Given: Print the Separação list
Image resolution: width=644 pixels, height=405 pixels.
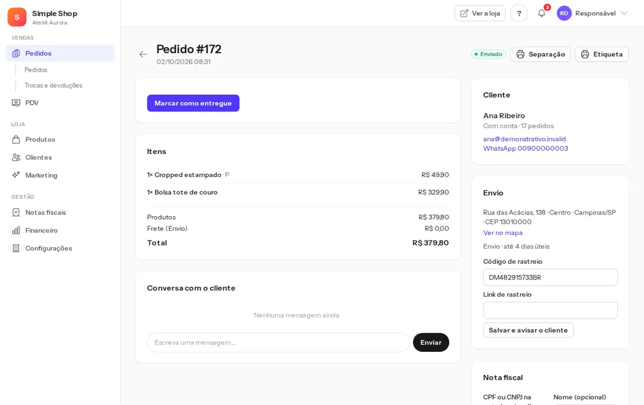Looking at the screenshot, I should point(540,54).
